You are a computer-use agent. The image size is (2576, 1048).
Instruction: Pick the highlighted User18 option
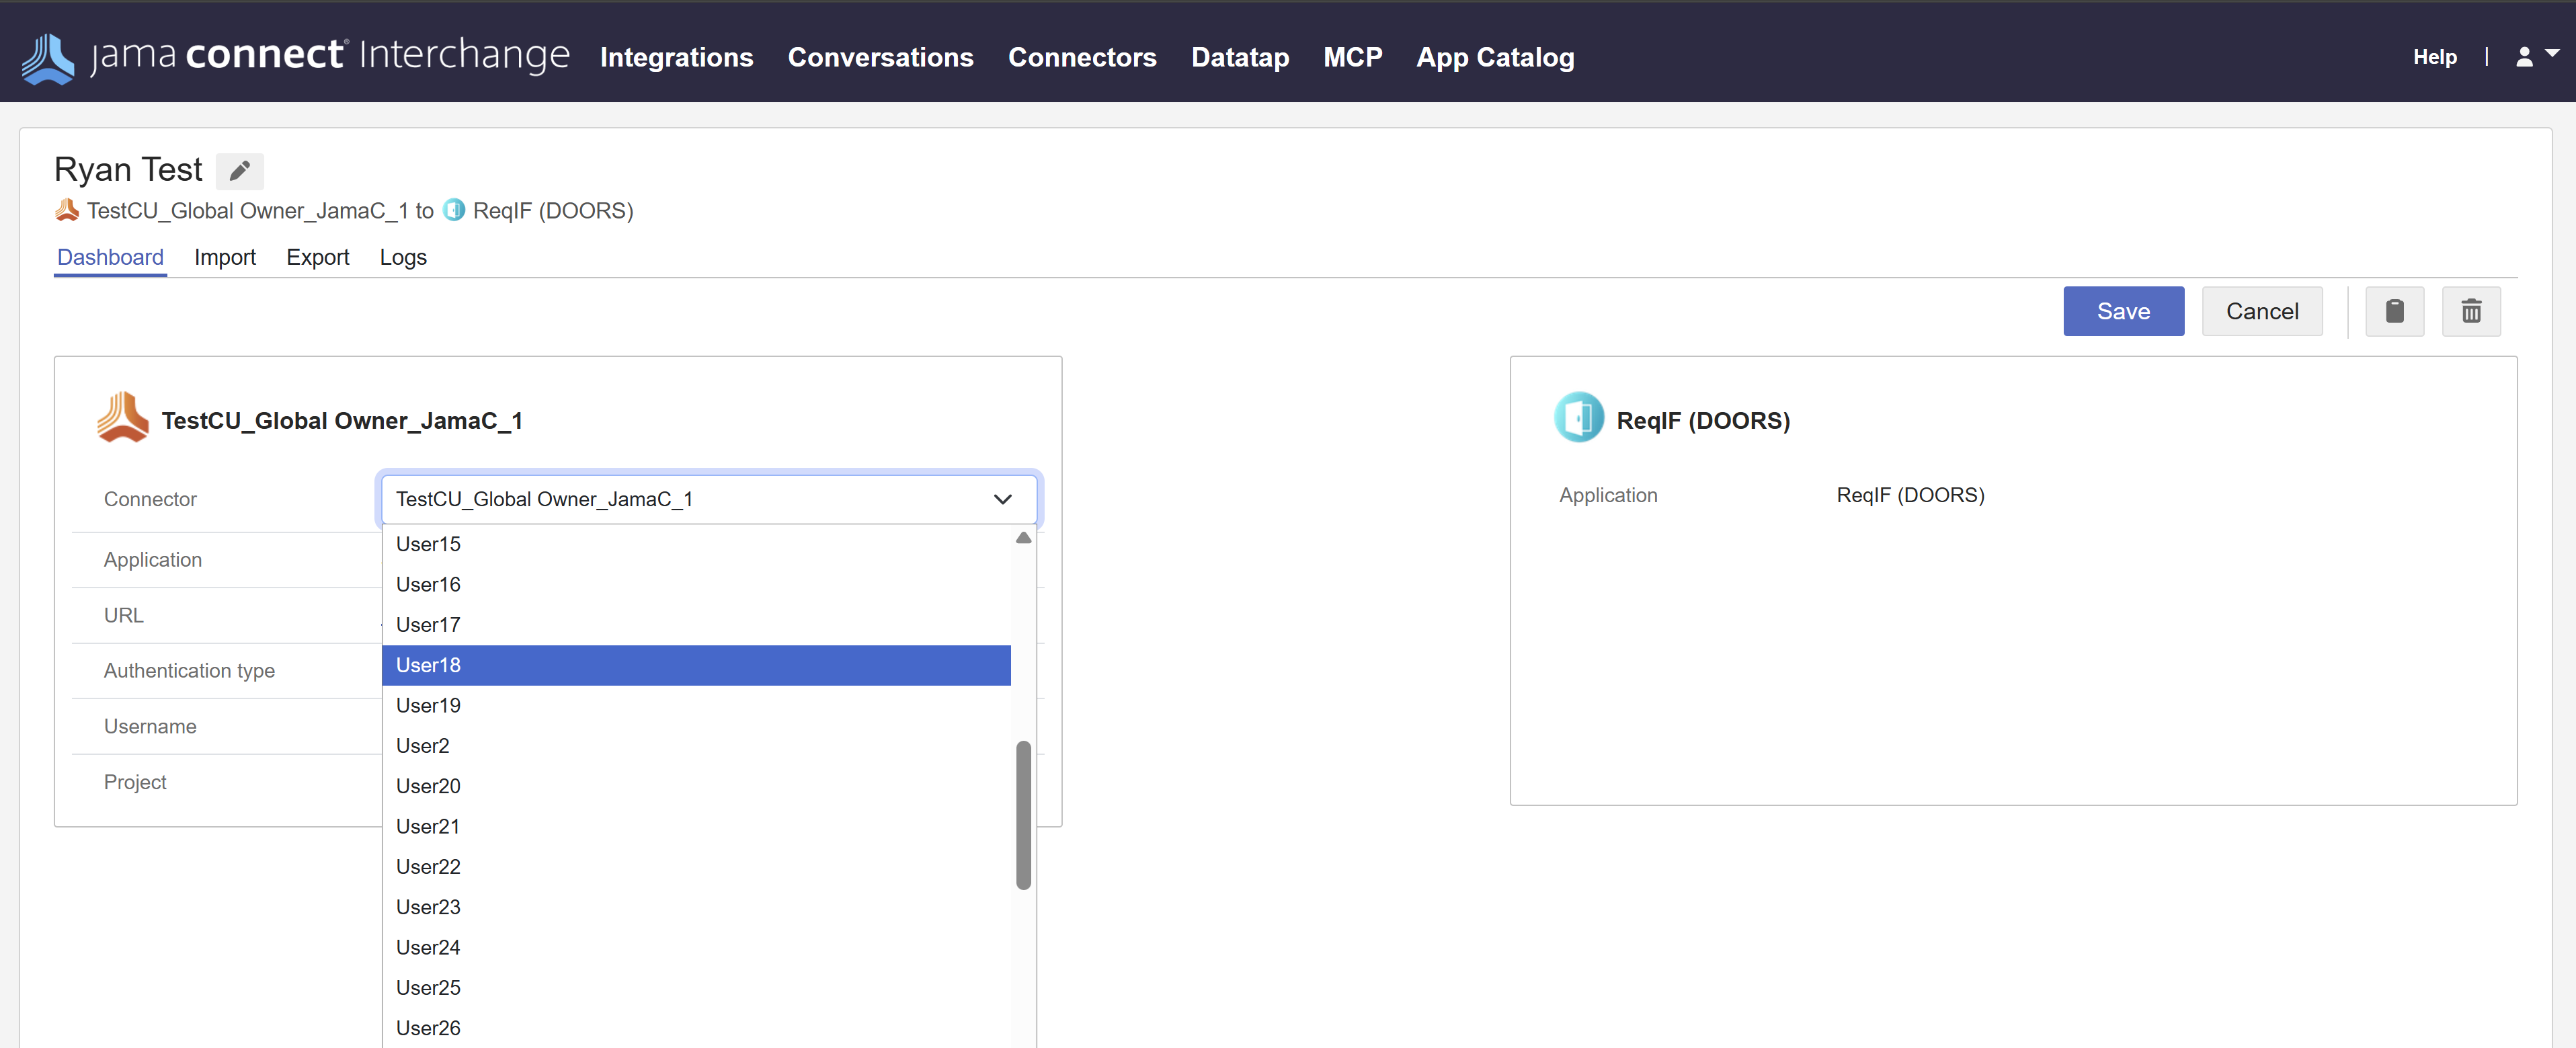(x=696, y=665)
